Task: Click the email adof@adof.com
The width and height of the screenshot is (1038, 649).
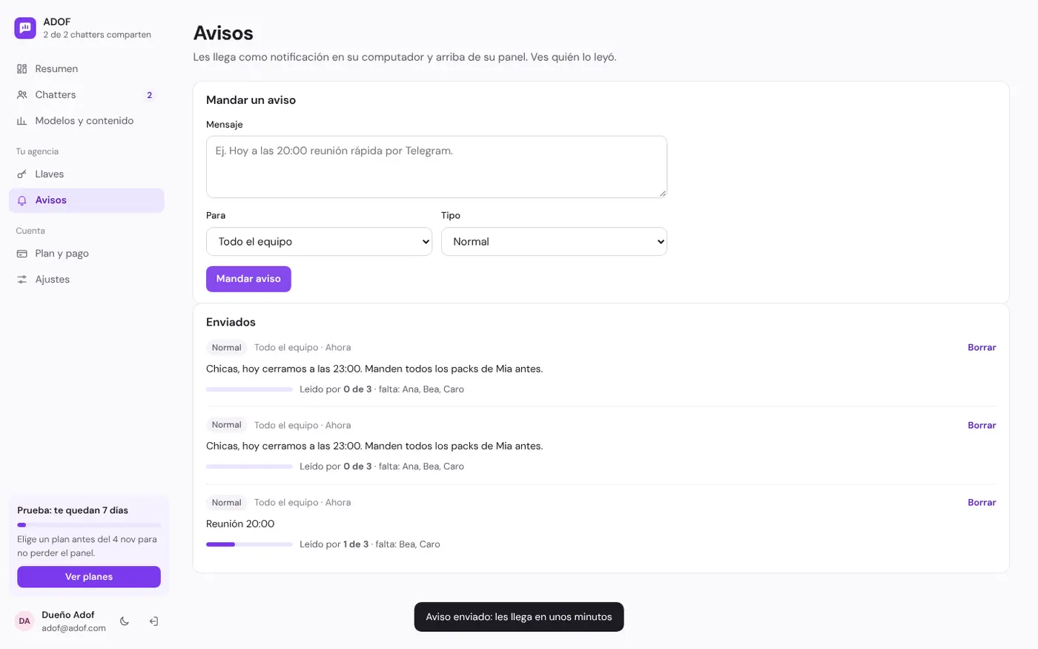Action: [x=73, y=628]
